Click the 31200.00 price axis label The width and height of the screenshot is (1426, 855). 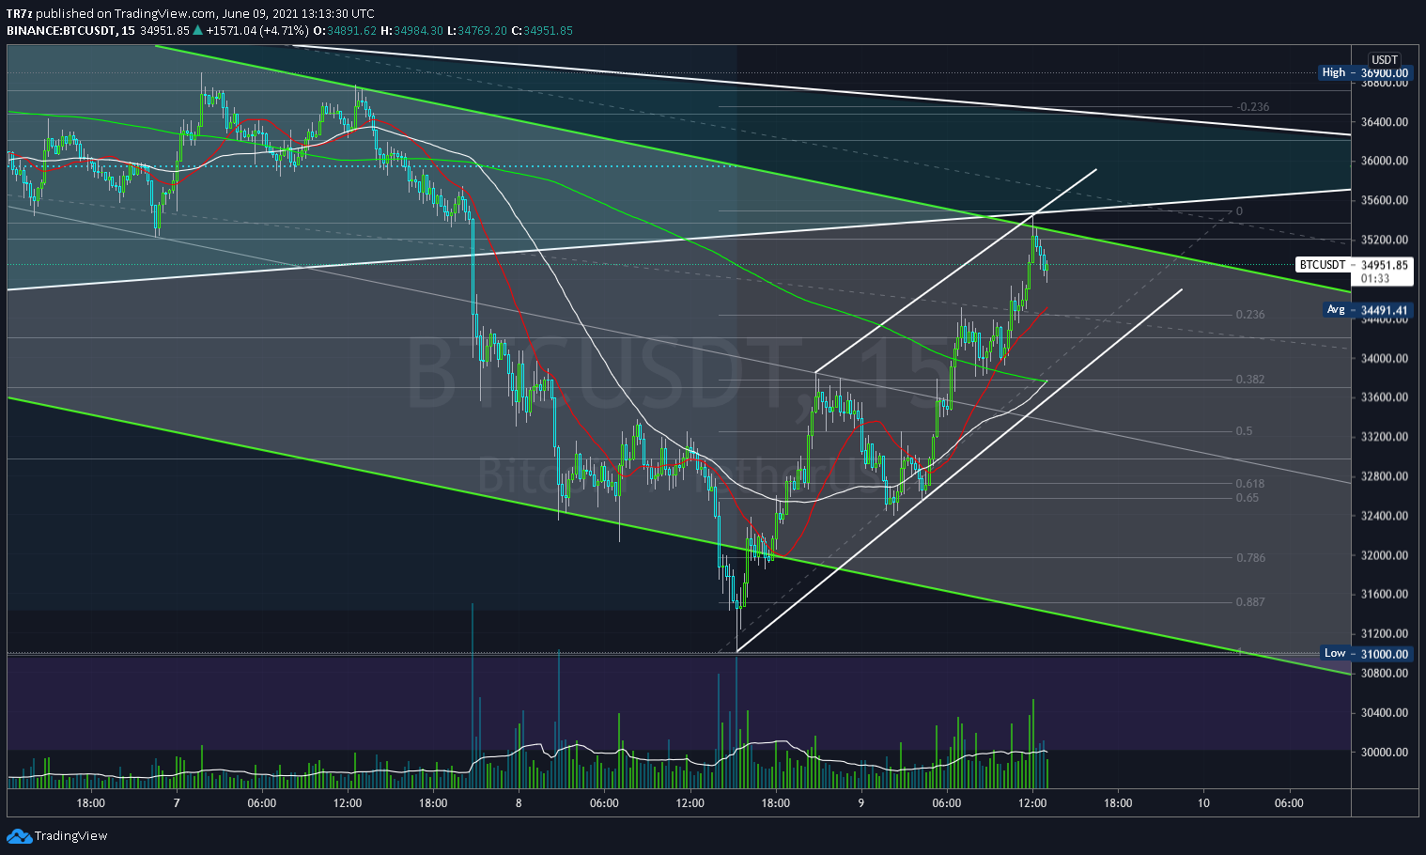[x=1384, y=633]
